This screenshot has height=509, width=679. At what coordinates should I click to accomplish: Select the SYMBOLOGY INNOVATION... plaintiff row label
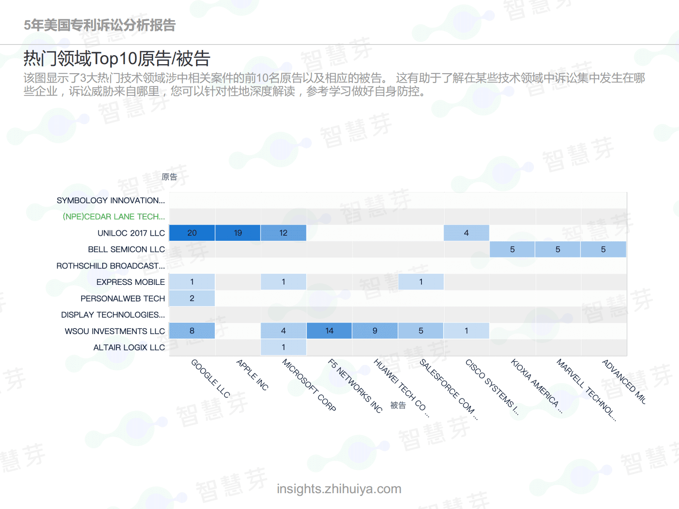coord(111,200)
